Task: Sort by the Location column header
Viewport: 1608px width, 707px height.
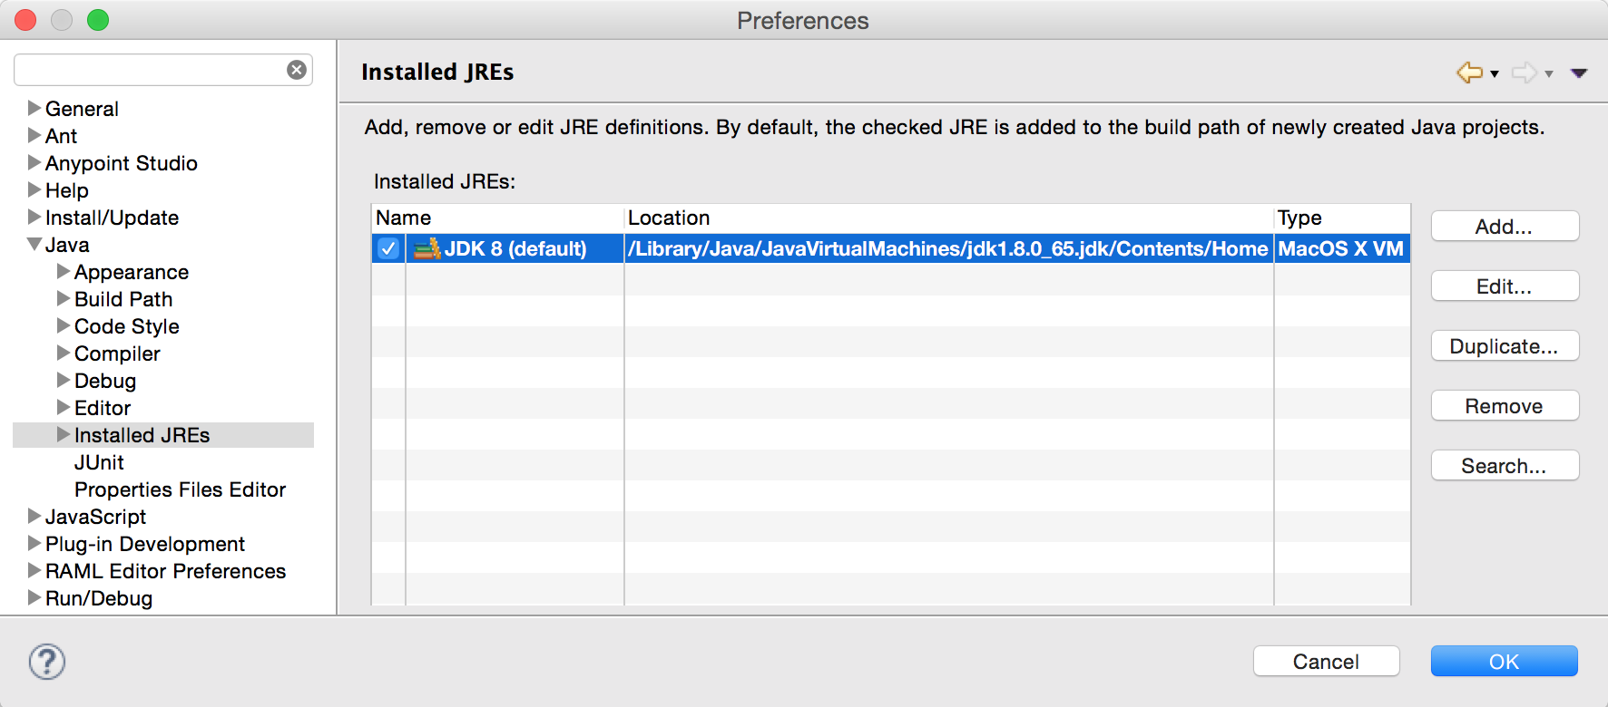Action: pyautogui.click(x=948, y=218)
